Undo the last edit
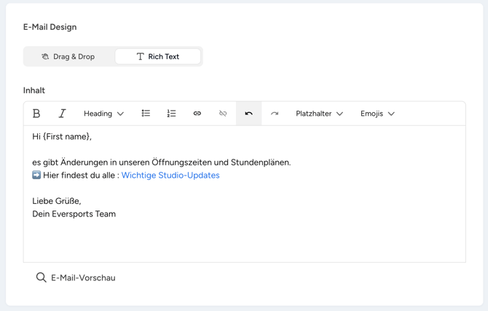Viewport: 488px width, 311px height. point(248,114)
